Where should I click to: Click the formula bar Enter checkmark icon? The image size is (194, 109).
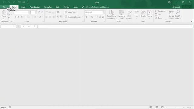tap(29, 26)
